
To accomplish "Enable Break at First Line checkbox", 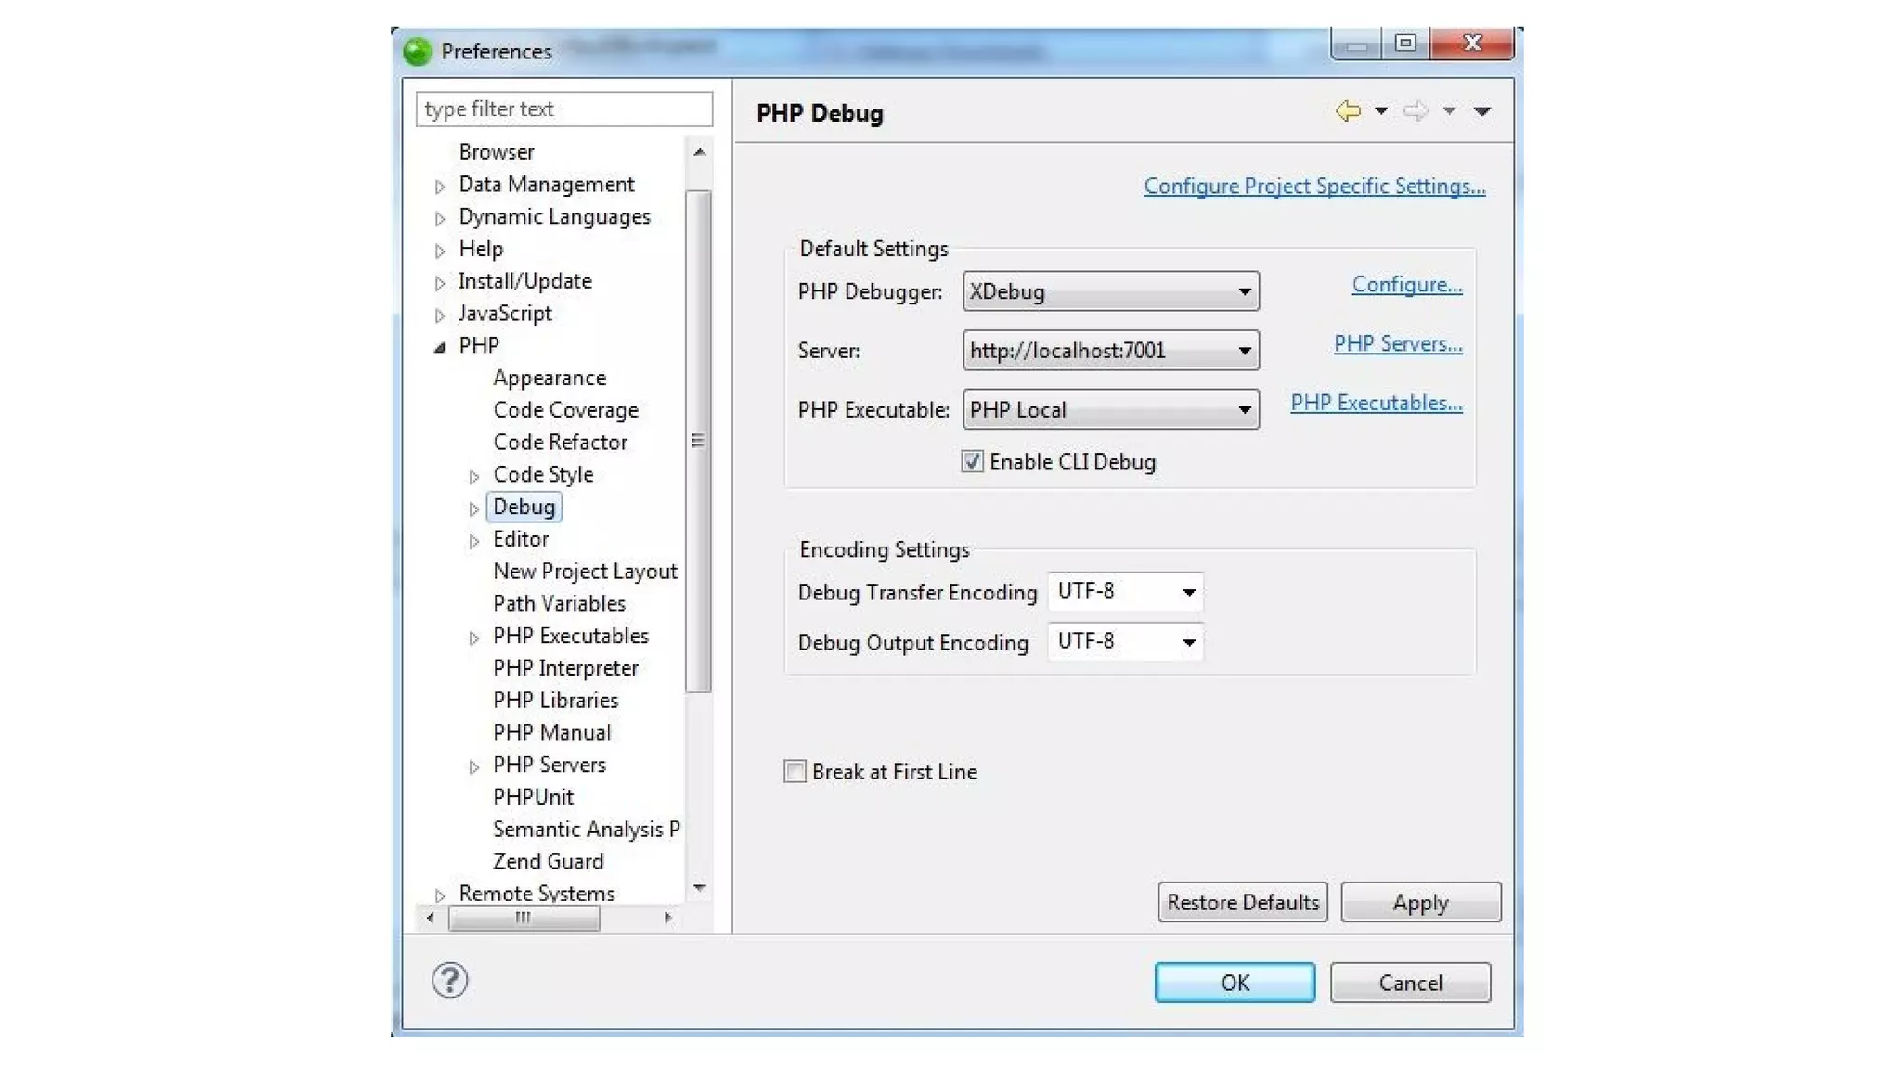I will point(795,771).
